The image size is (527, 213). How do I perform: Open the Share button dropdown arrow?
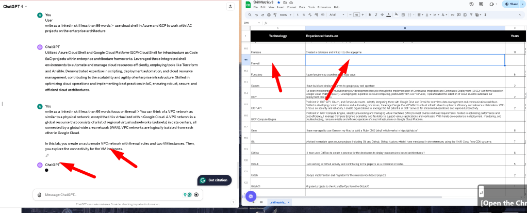523,4
